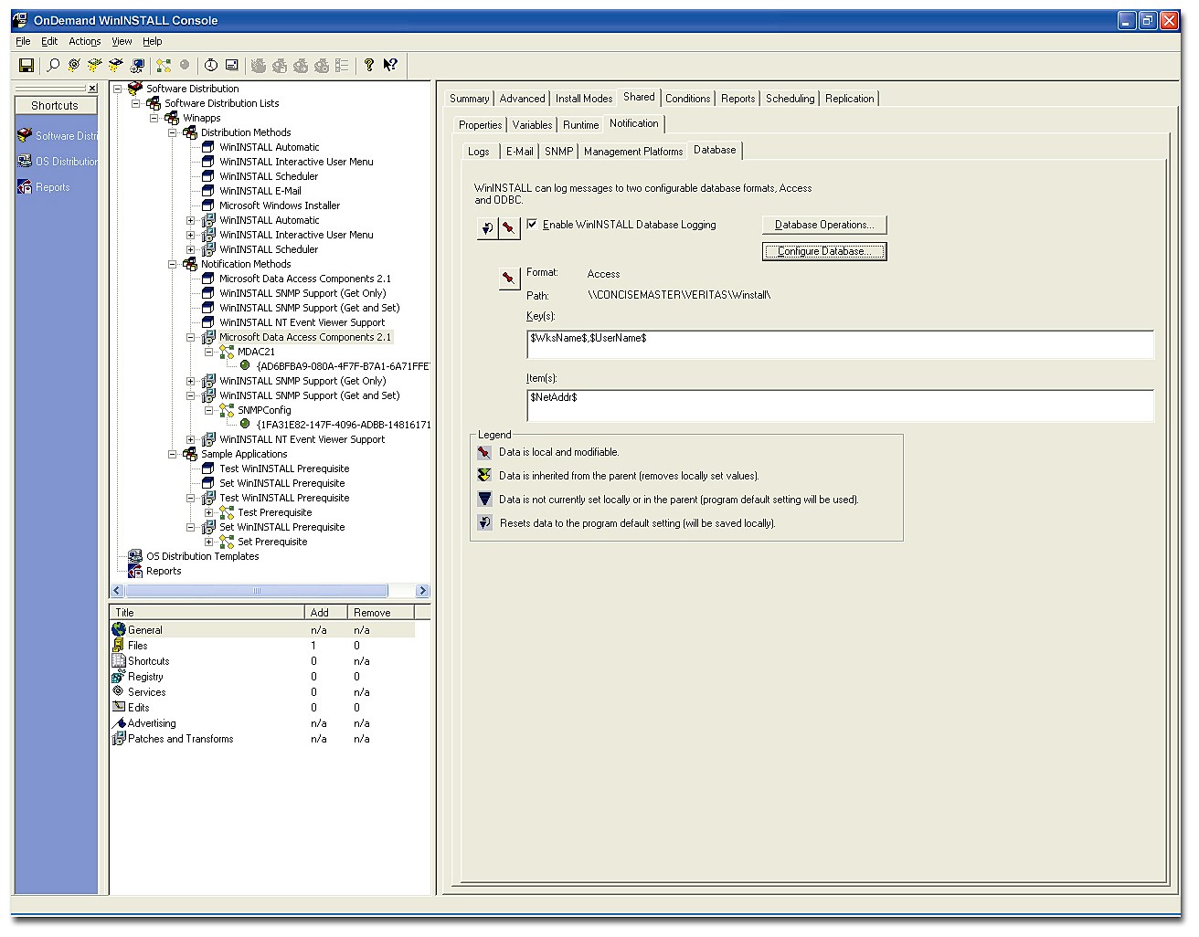Switch to the Install Modes tab
The width and height of the screenshot is (1199, 937).
584,99
